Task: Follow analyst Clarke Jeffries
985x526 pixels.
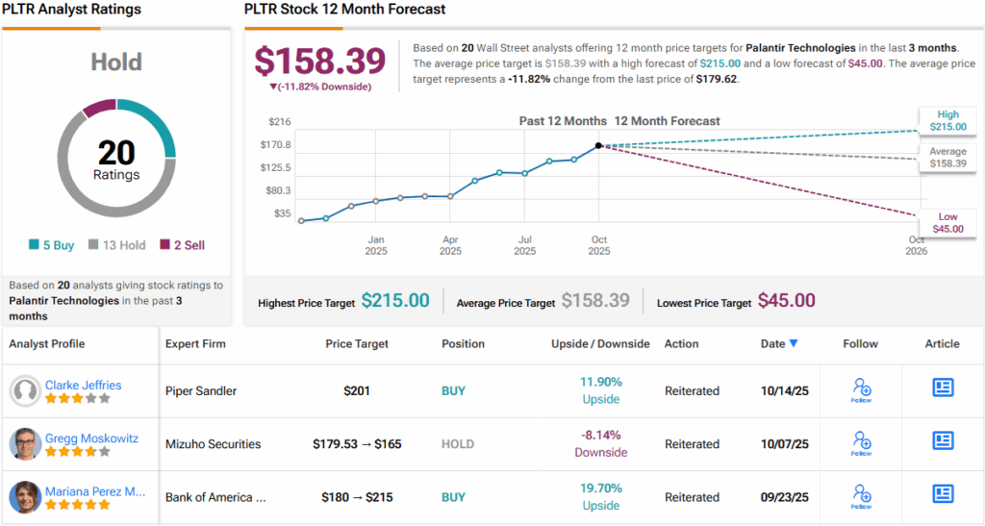Action: click(861, 389)
